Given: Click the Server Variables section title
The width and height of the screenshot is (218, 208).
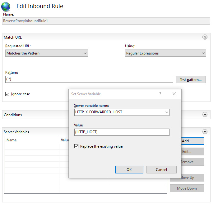Looking at the screenshot, I should point(16,132).
